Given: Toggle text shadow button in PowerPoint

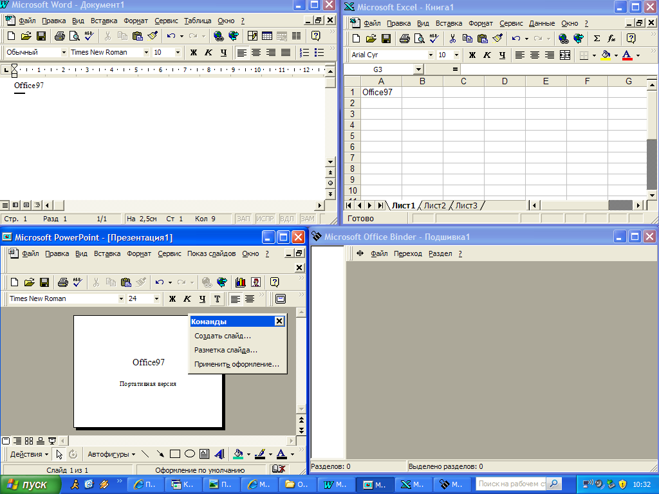Looking at the screenshot, I should (x=217, y=298).
